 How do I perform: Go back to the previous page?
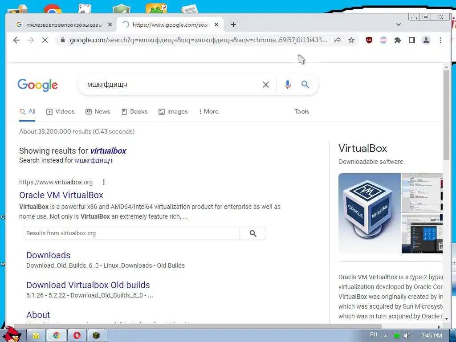tap(16, 40)
